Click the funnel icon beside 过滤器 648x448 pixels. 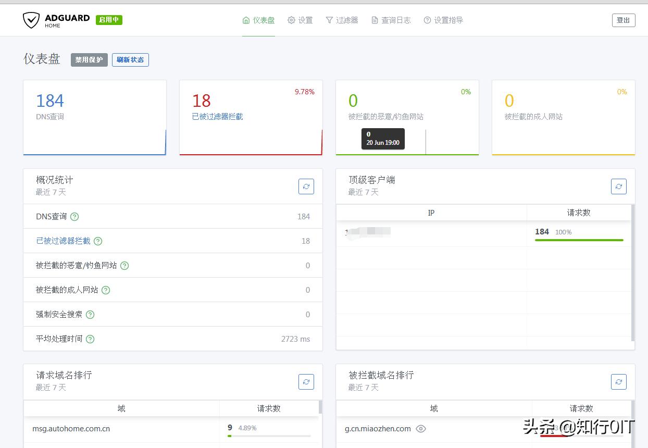pyautogui.click(x=329, y=20)
